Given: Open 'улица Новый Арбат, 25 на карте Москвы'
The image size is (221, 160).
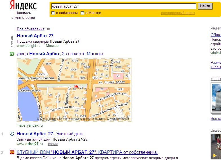Looking at the screenshot, I should pos(60,54).
